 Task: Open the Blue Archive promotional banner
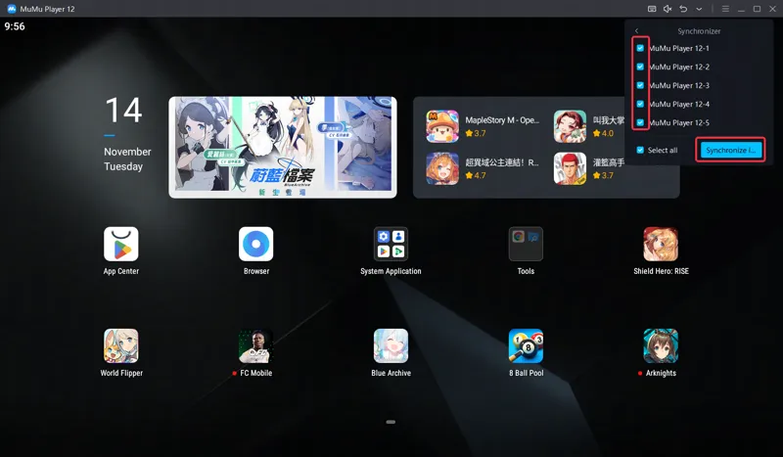283,148
